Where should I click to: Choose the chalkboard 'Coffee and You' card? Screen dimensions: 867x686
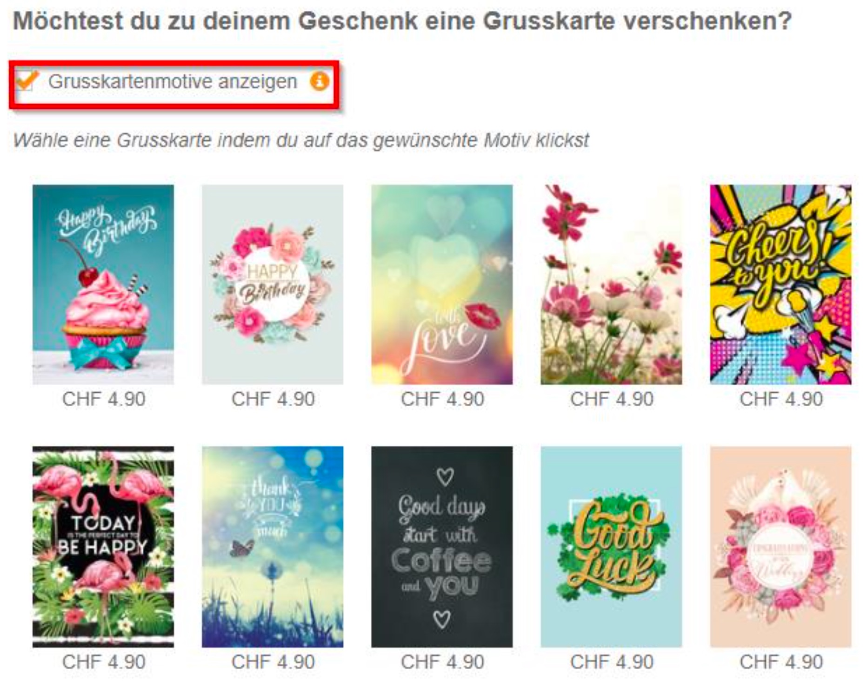[x=442, y=547]
